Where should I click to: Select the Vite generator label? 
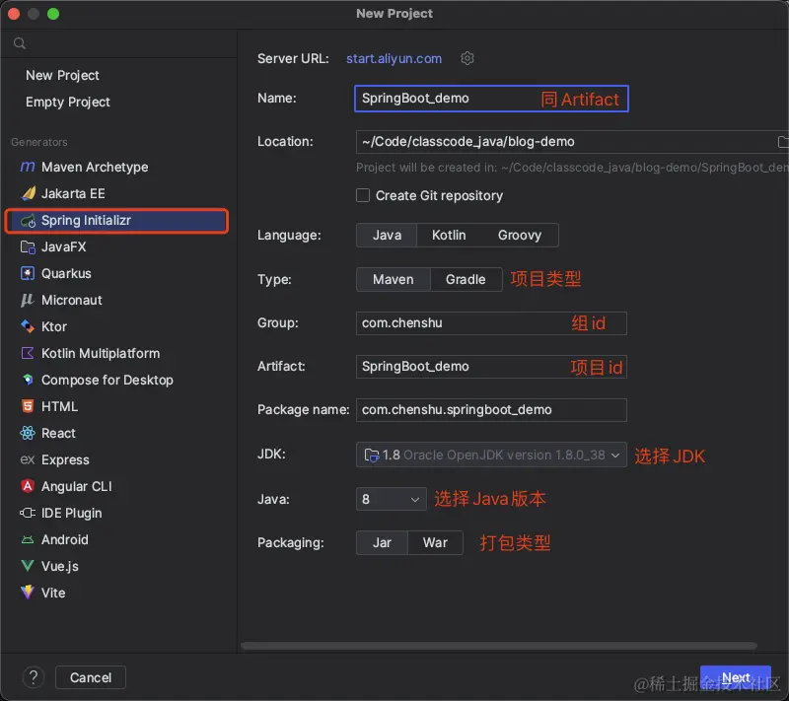[x=53, y=593]
